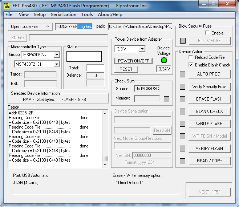Start AUTO PROG. action

209,74
